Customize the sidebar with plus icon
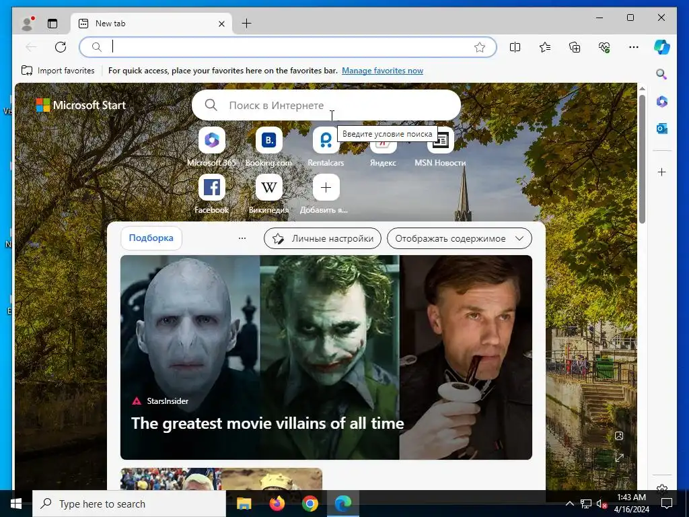689x517 pixels. [x=662, y=172]
